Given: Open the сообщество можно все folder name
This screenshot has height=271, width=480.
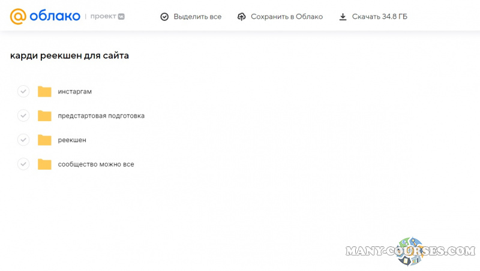Looking at the screenshot, I should point(96,164).
